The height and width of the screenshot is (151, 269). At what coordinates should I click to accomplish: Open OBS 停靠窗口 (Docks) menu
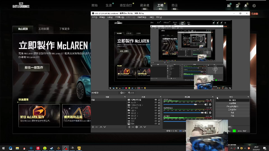119,17
